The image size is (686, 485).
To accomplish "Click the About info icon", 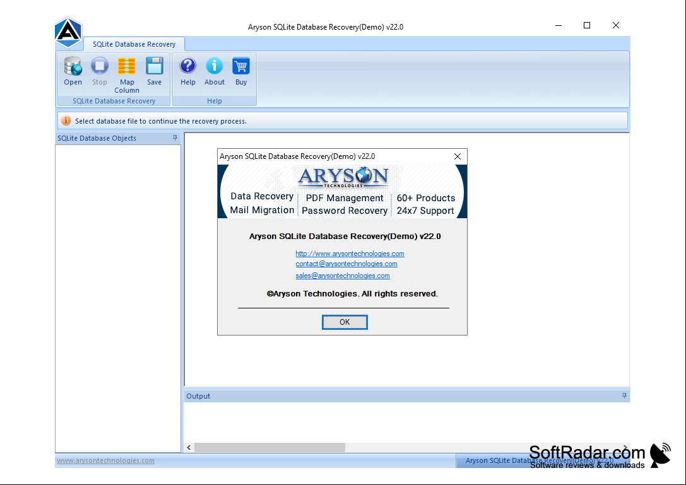I will (x=215, y=71).
